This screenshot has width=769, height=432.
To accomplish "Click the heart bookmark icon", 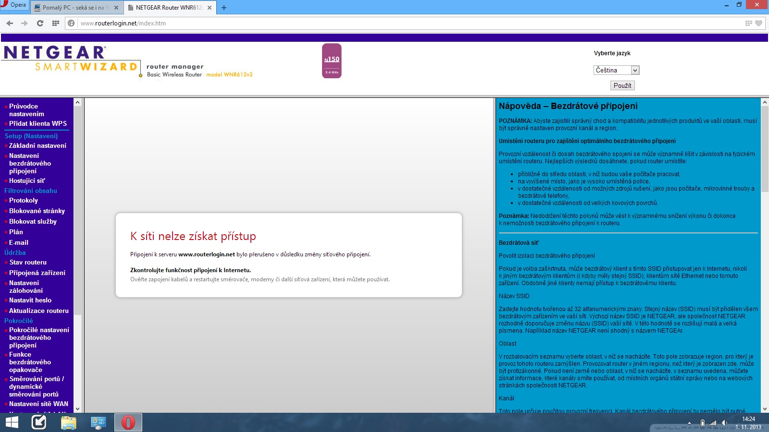I will (759, 23).
